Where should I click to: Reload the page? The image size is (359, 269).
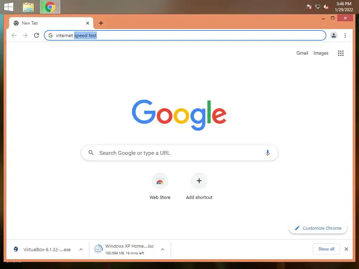[36, 35]
